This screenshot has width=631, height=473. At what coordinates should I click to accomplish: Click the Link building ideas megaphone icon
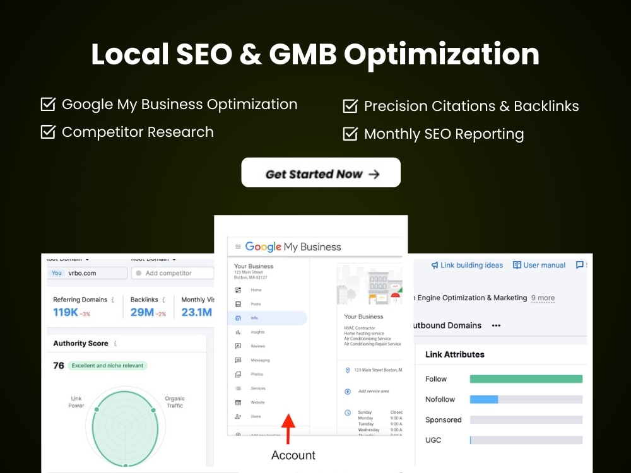(x=435, y=265)
